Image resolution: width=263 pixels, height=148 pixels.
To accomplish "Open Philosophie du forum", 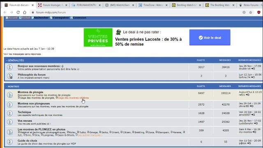I will pos(32,75).
